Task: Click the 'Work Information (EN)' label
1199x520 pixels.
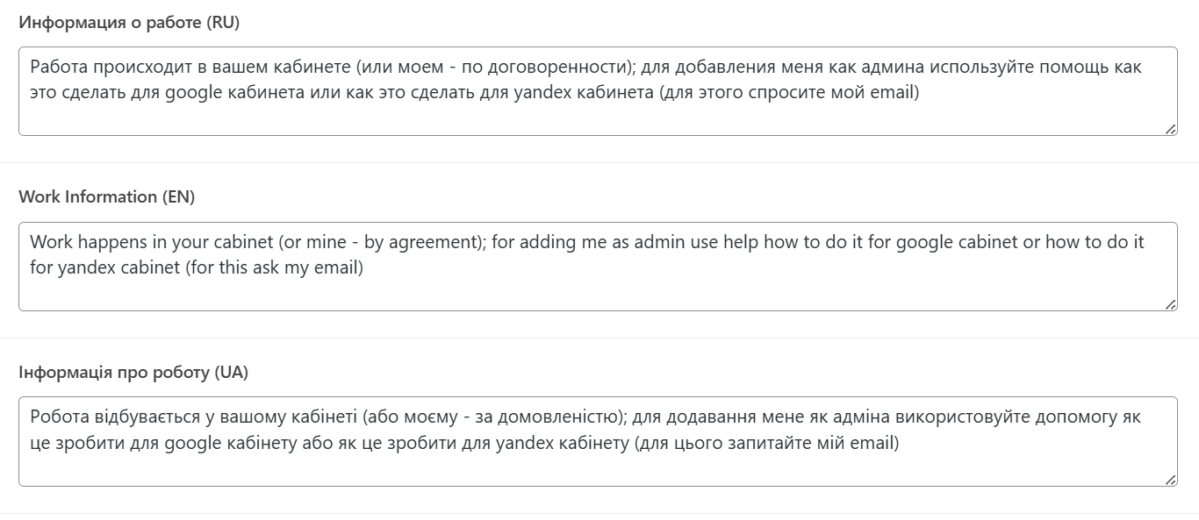Action: point(106,197)
